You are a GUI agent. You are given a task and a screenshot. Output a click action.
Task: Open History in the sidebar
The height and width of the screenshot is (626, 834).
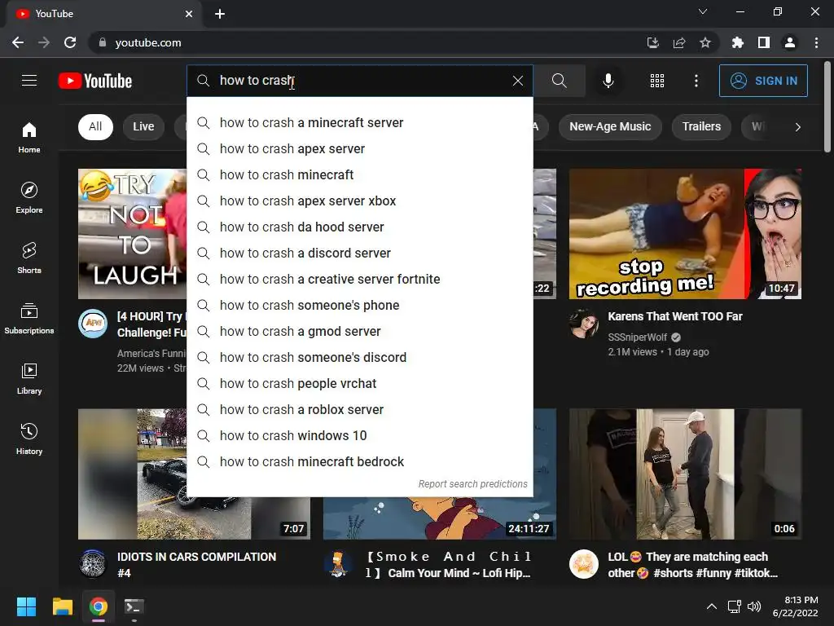tap(29, 439)
